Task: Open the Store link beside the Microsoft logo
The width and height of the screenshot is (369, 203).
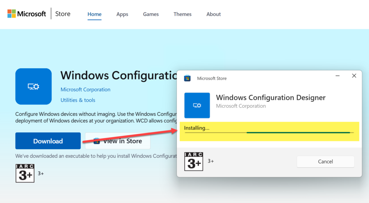Action: (63, 14)
